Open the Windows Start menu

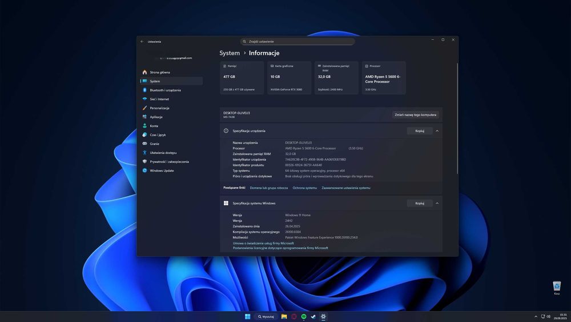click(x=248, y=316)
